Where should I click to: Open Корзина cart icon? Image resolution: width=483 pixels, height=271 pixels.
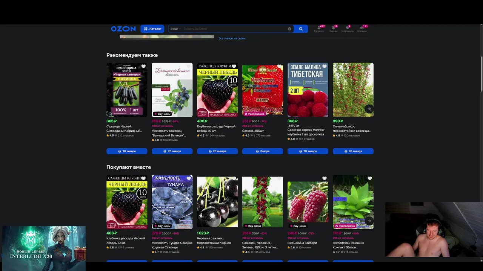pos(362,29)
